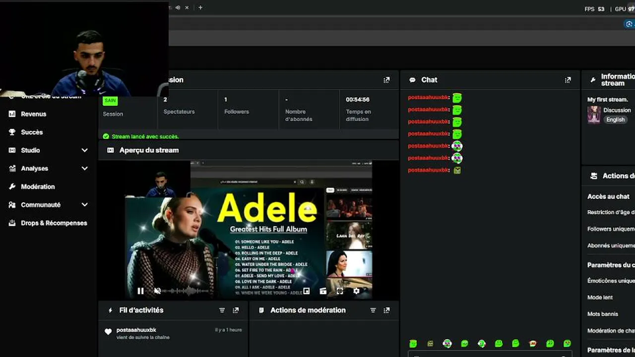Open stream preview settings gear
Viewport: 635px width, 357px height.
[x=356, y=291]
